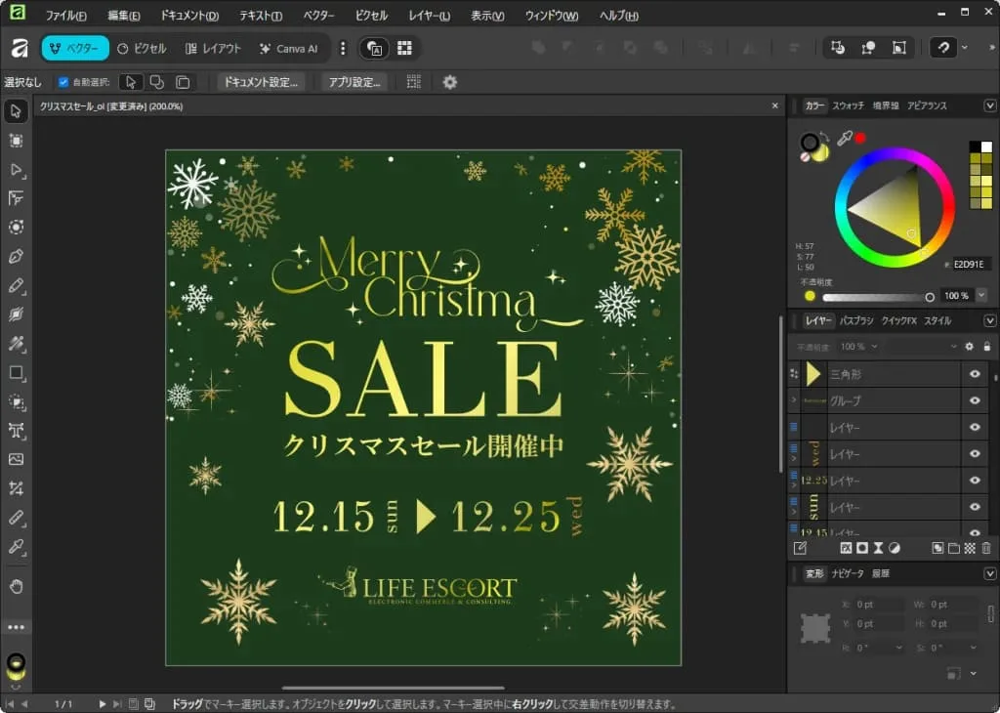Select the Artboard tool
Image resolution: width=1000 pixels, height=713 pixels.
point(16,141)
